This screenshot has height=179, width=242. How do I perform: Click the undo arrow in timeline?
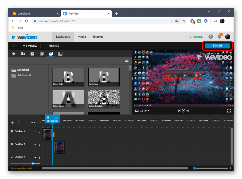click(33, 122)
